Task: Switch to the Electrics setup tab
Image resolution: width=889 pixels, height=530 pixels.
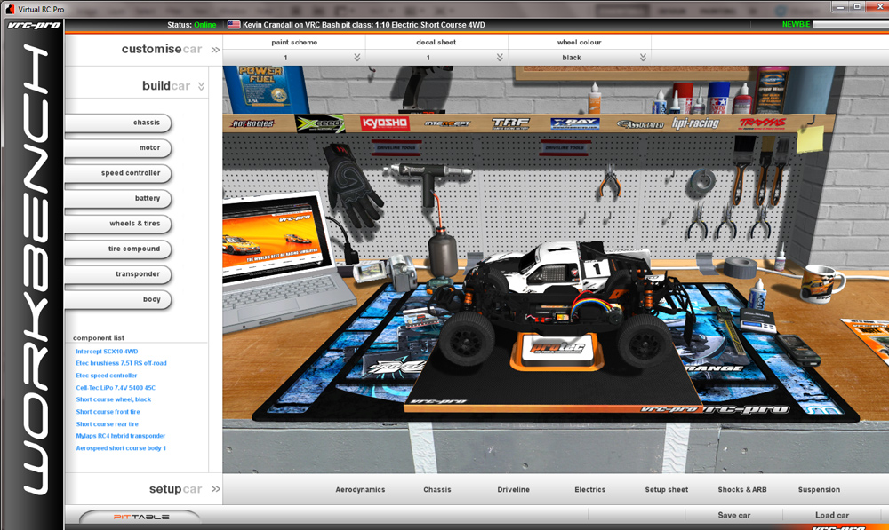Action: [x=589, y=490]
